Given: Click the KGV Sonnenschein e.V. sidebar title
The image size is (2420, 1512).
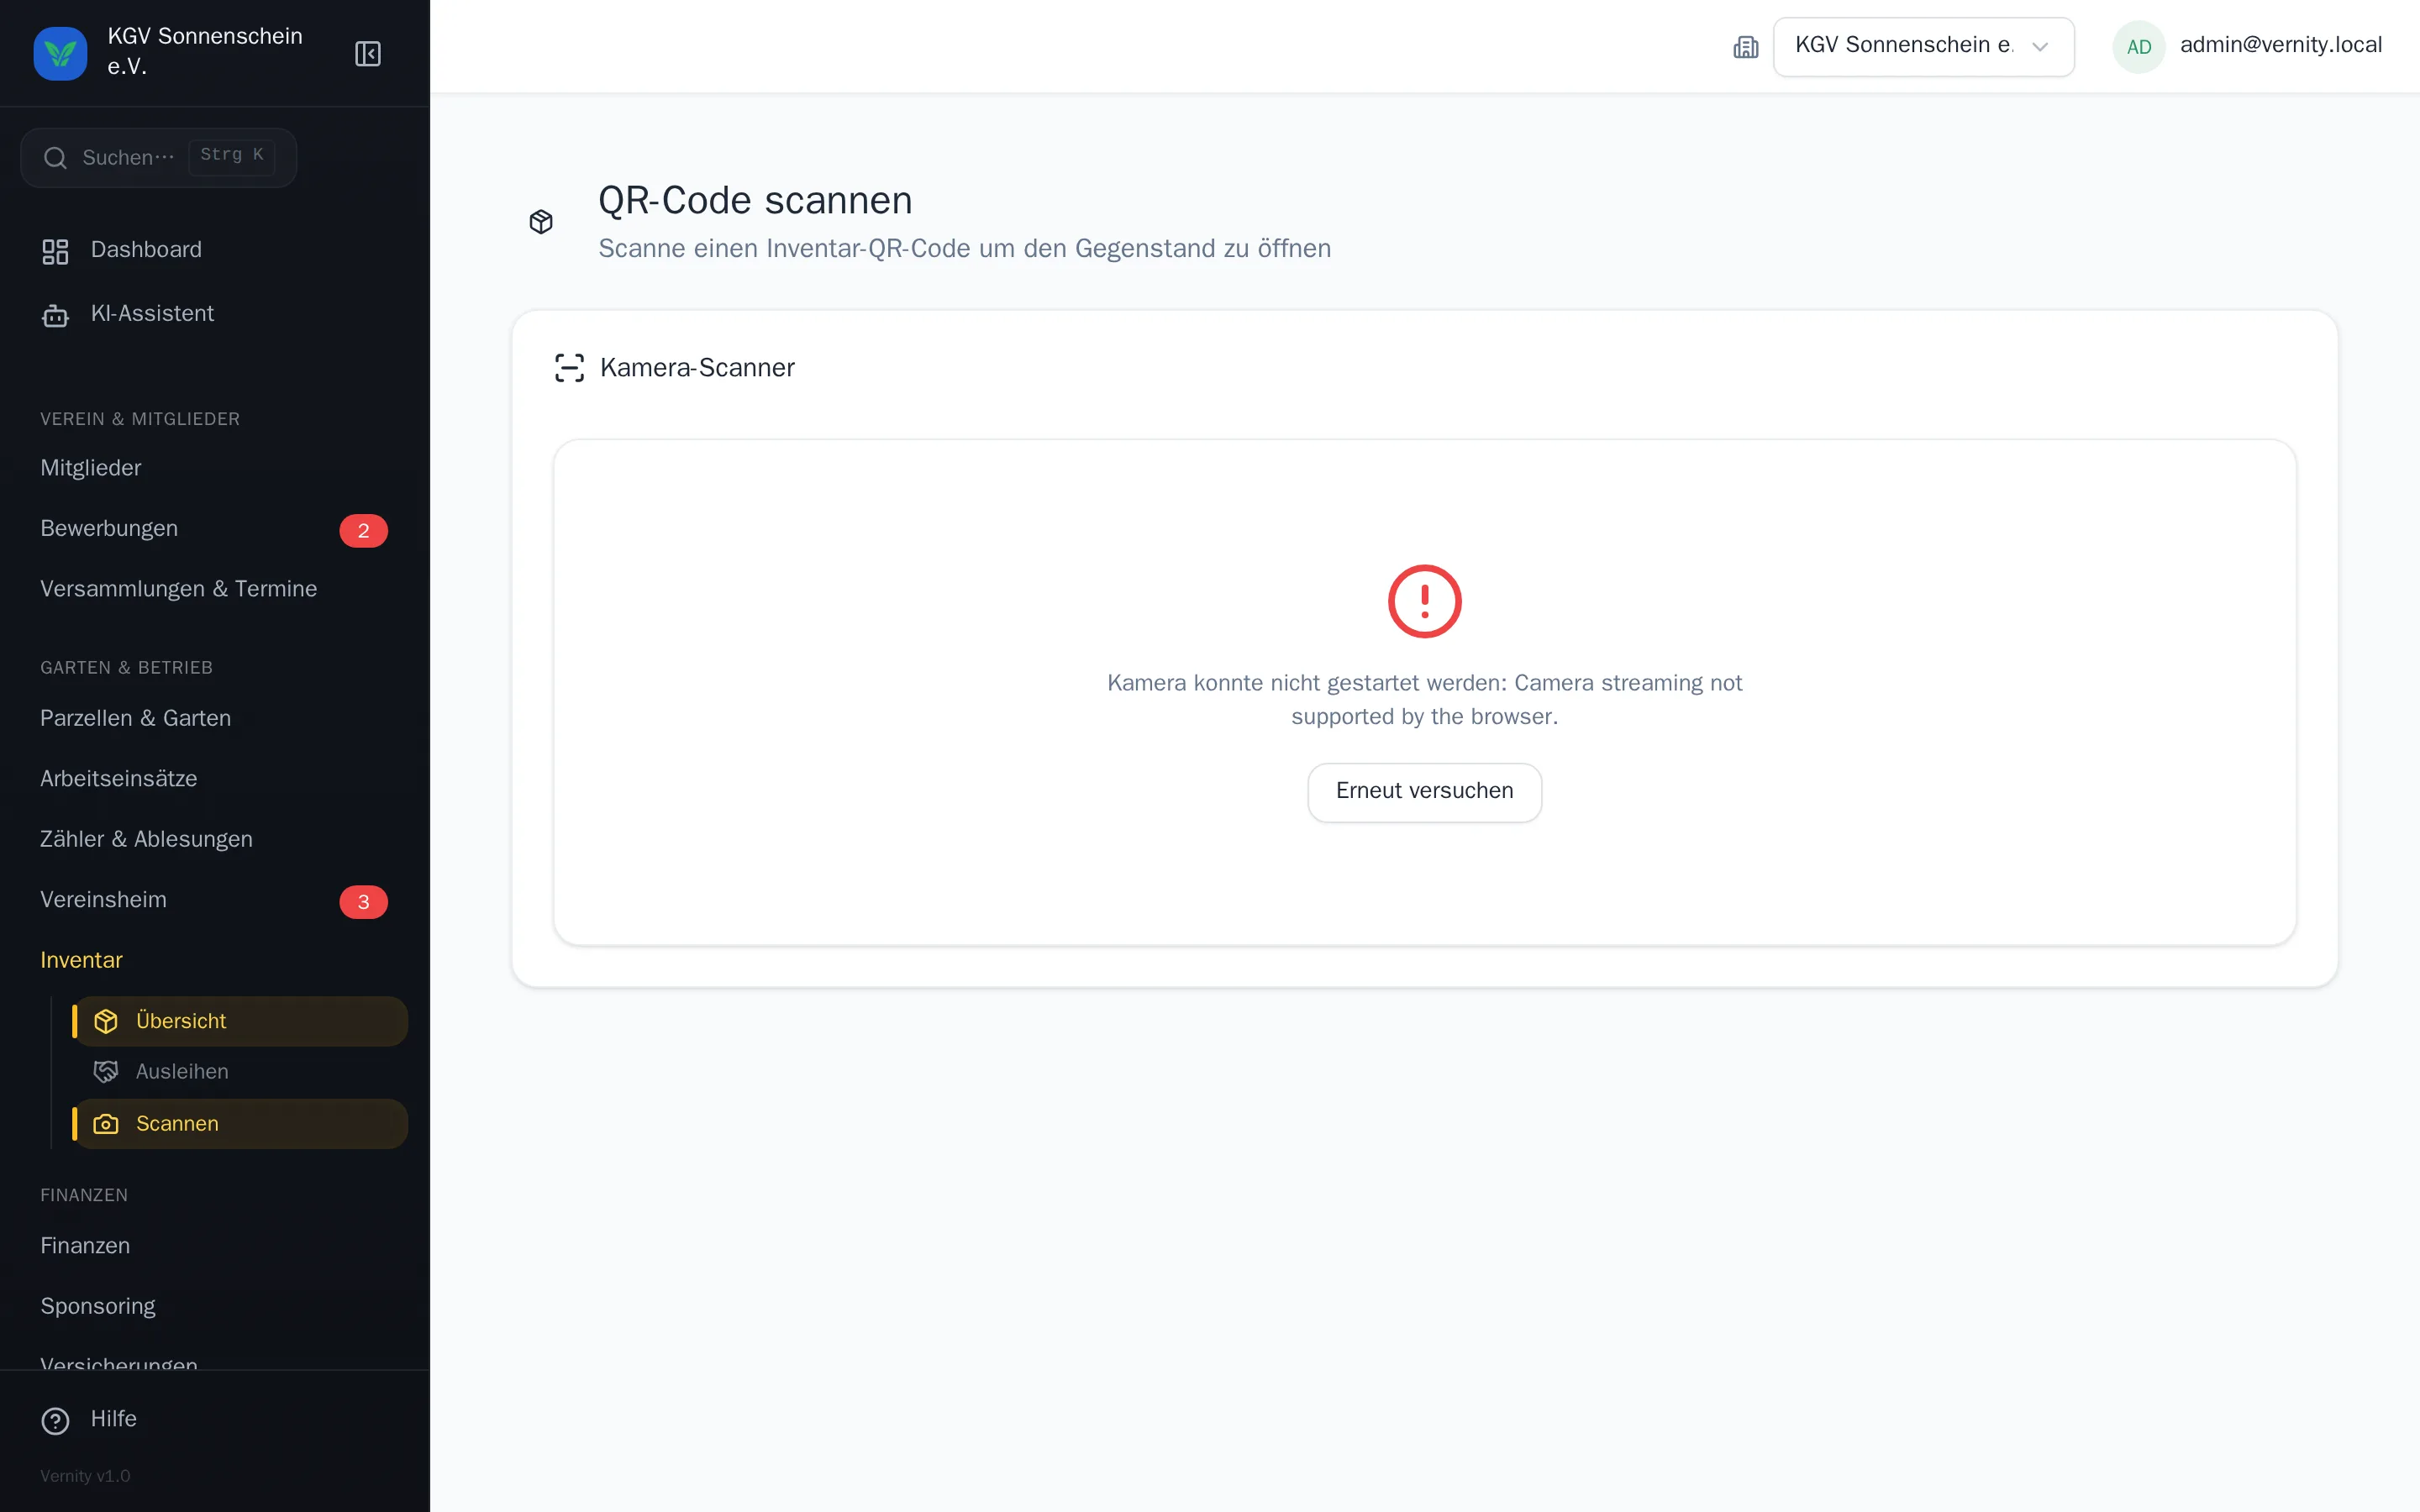Looking at the screenshot, I should click(205, 51).
